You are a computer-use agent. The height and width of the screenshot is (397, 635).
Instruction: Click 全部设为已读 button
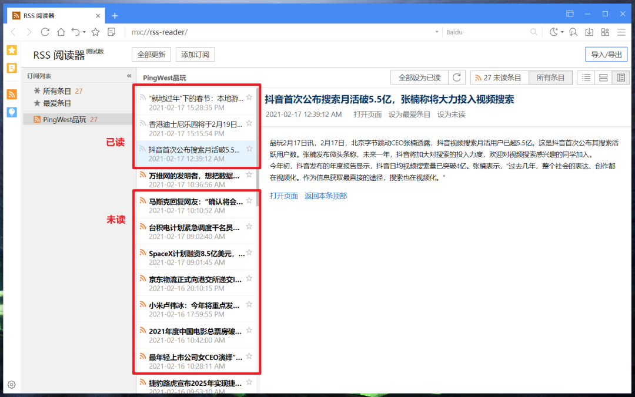(420, 78)
